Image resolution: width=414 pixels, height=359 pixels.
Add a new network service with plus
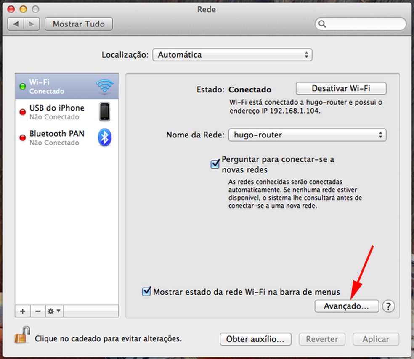pos(23,311)
